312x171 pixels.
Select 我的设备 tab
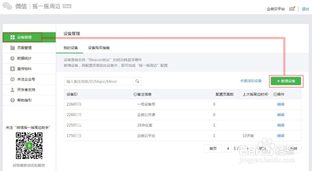[71, 48]
